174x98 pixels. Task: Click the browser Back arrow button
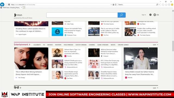point(2,5)
